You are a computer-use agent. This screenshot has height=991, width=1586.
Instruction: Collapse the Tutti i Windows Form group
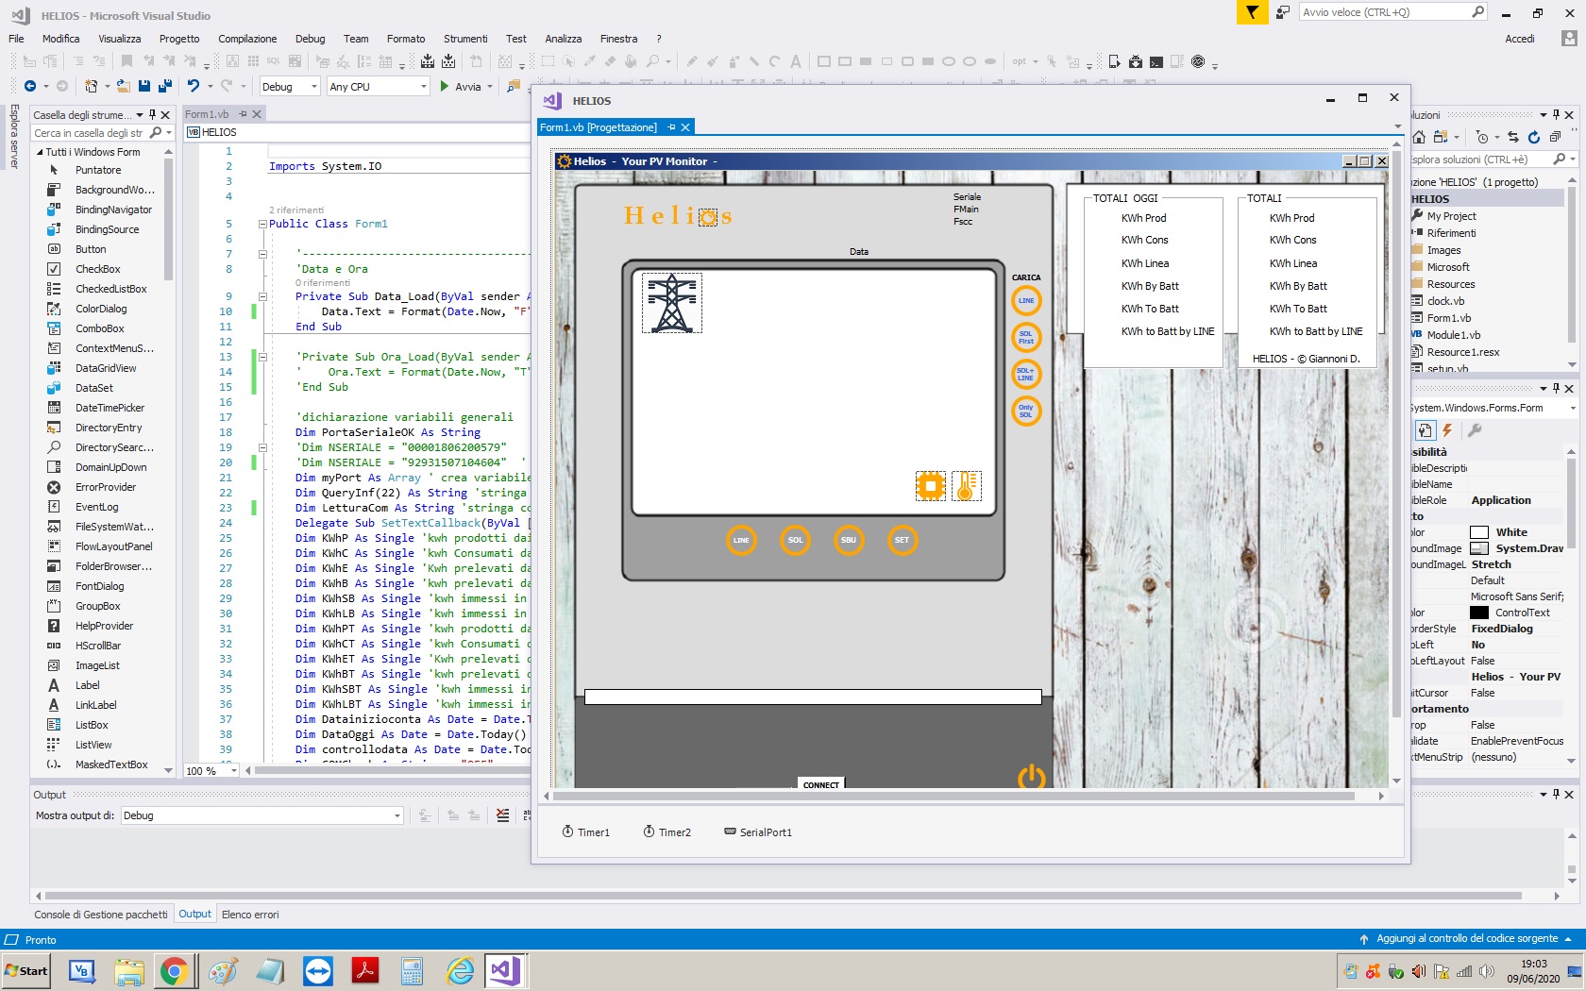click(x=40, y=152)
